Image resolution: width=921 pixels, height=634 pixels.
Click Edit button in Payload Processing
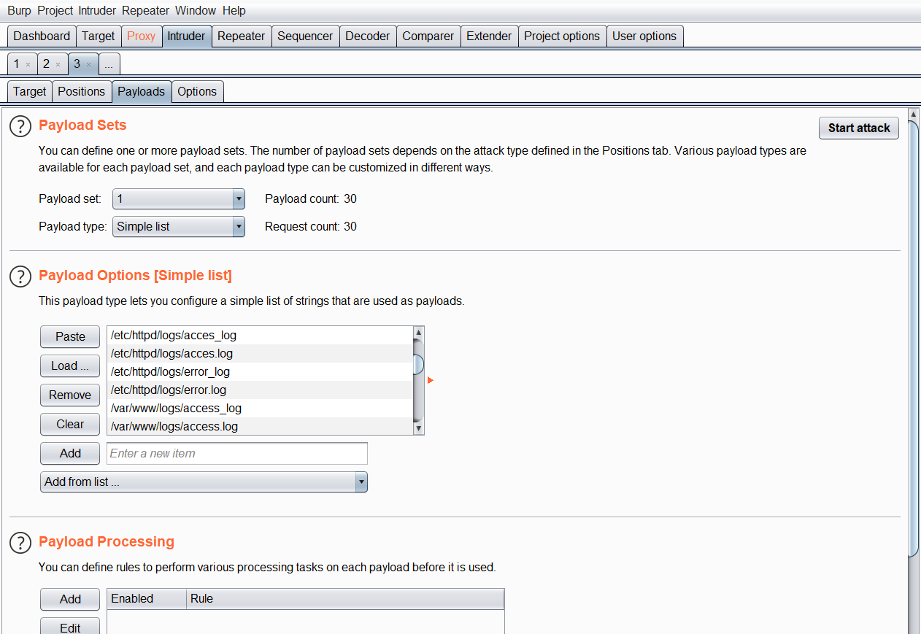(70, 627)
